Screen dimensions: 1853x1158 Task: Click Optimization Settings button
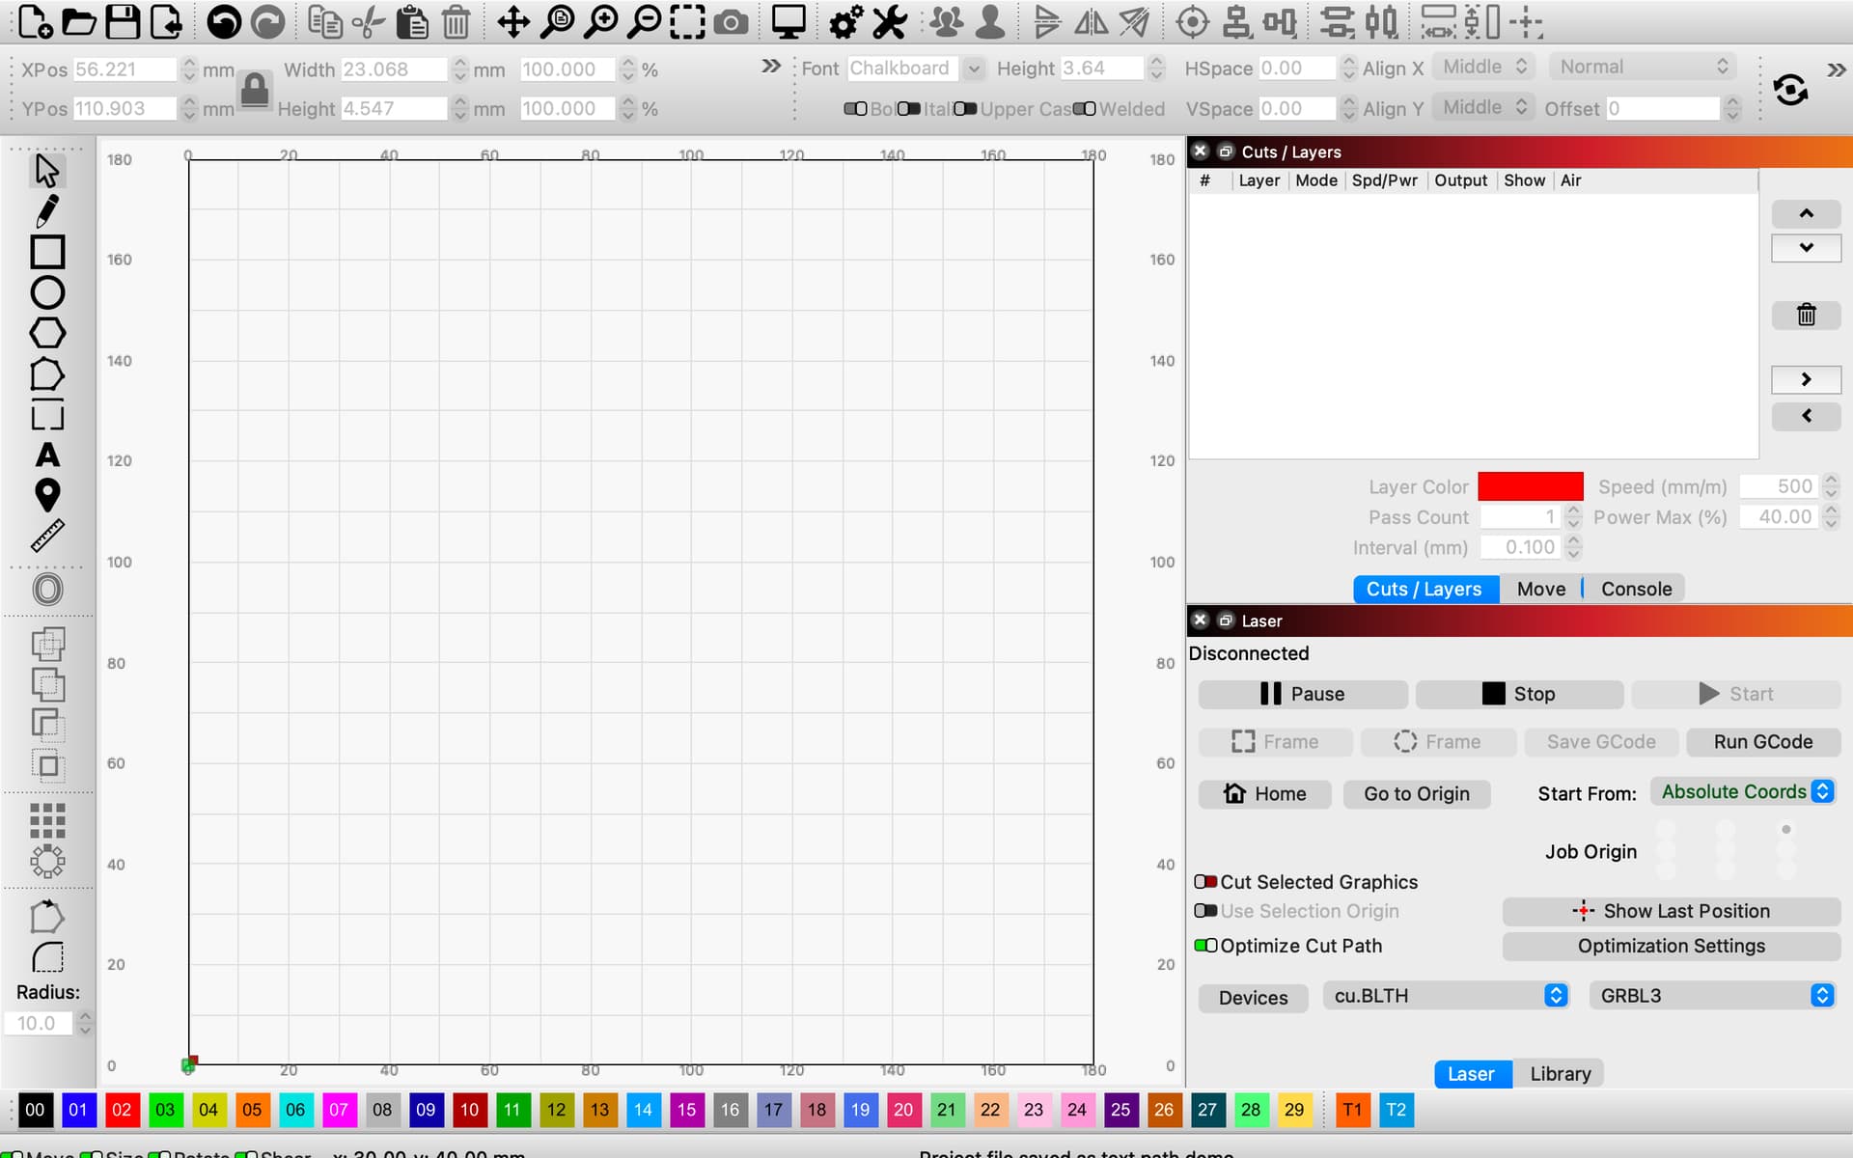[x=1671, y=946]
